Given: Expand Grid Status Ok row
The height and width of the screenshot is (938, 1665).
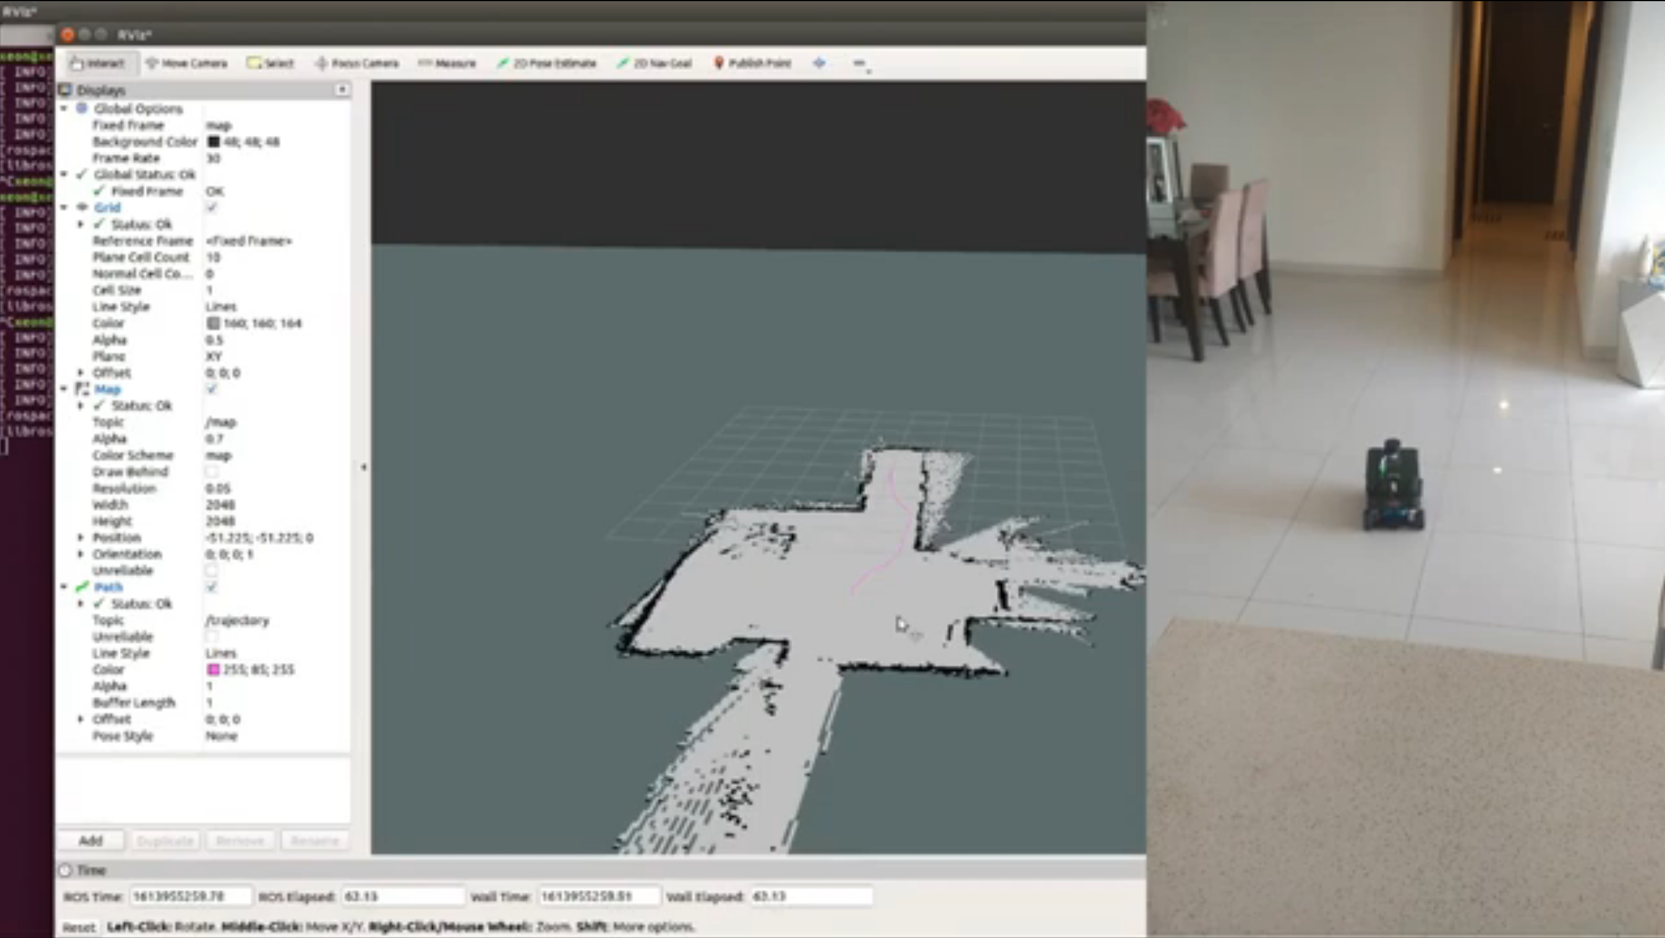Looking at the screenshot, I should 81,224.
